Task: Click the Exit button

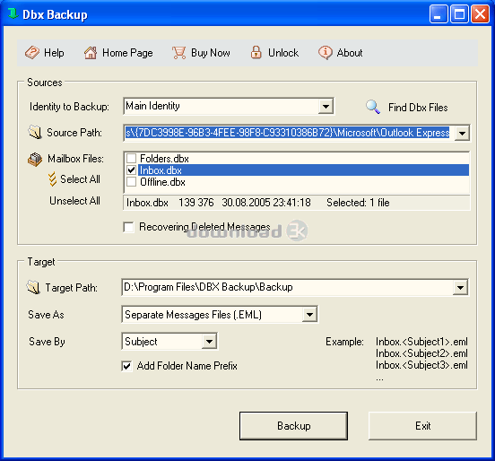Action: 422,426
